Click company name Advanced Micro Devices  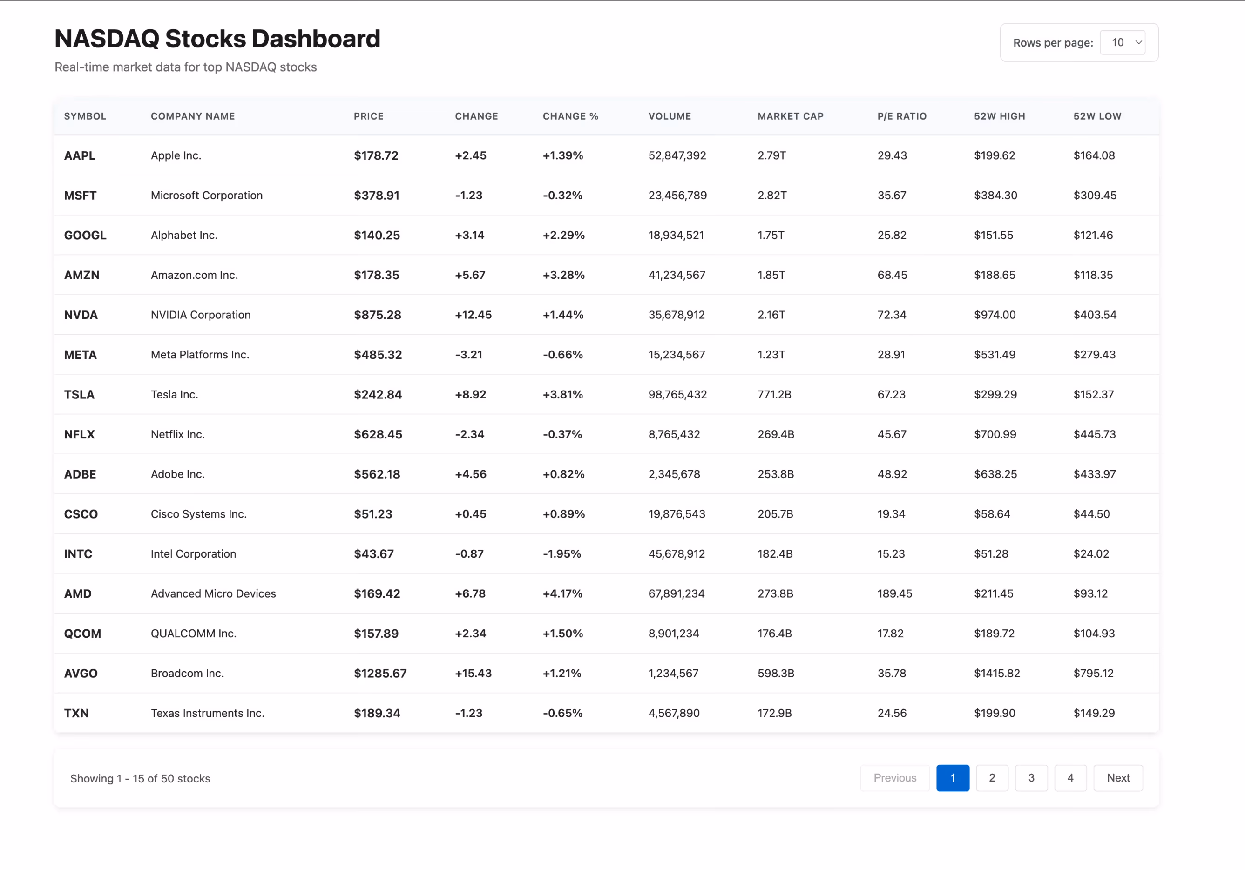pyautogui.click(x=213, y=593)
